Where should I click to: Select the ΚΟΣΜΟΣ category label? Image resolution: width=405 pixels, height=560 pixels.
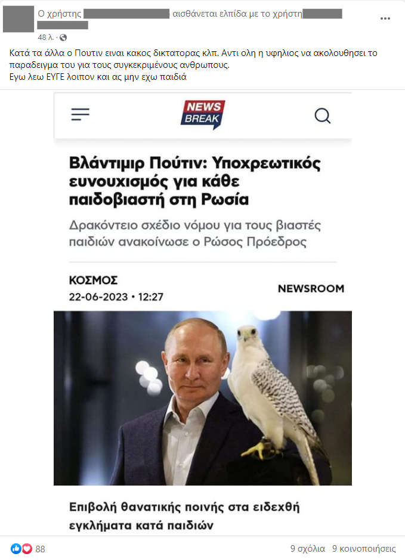[x=93, y=280]
